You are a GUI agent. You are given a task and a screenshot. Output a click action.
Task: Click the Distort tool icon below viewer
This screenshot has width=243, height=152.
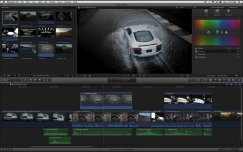(90, 75)
